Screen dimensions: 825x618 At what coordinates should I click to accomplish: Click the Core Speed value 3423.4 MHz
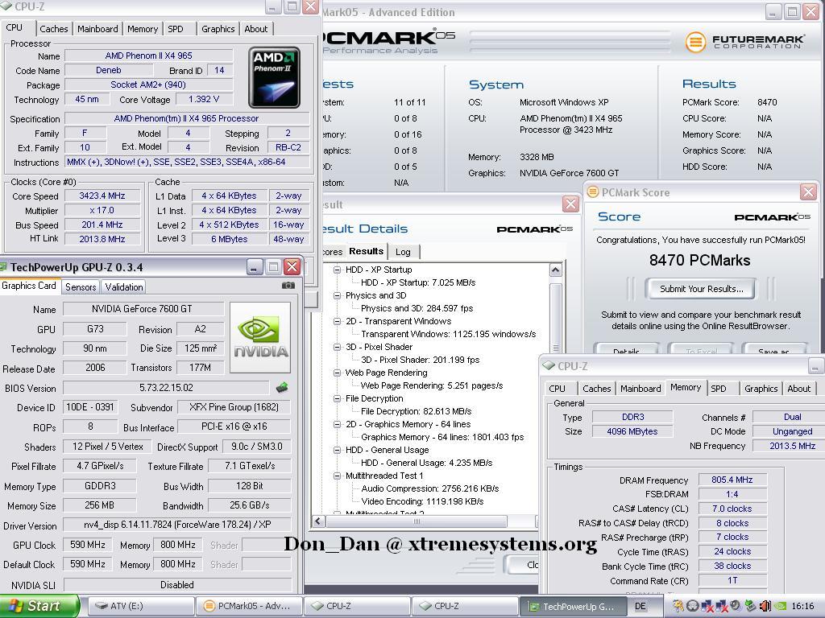pos(102,196)
